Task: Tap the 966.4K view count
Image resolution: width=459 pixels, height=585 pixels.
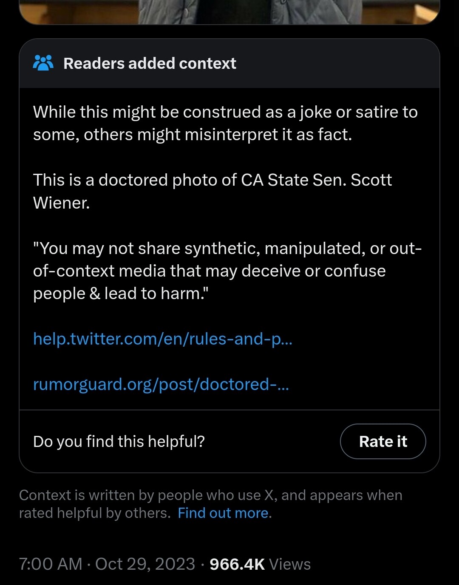Action: 237,564
